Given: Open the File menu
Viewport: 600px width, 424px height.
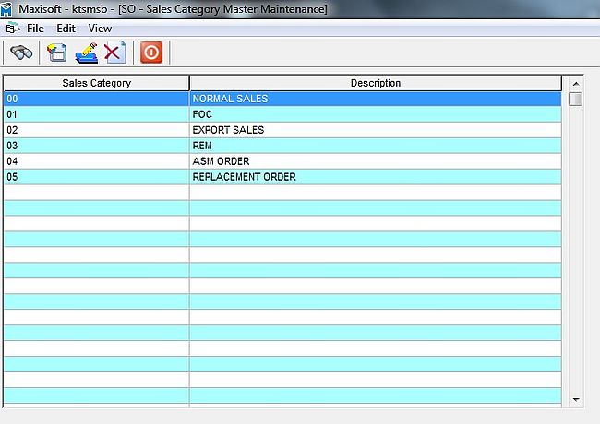Looking at the screenshot, I should coord(35,29).
